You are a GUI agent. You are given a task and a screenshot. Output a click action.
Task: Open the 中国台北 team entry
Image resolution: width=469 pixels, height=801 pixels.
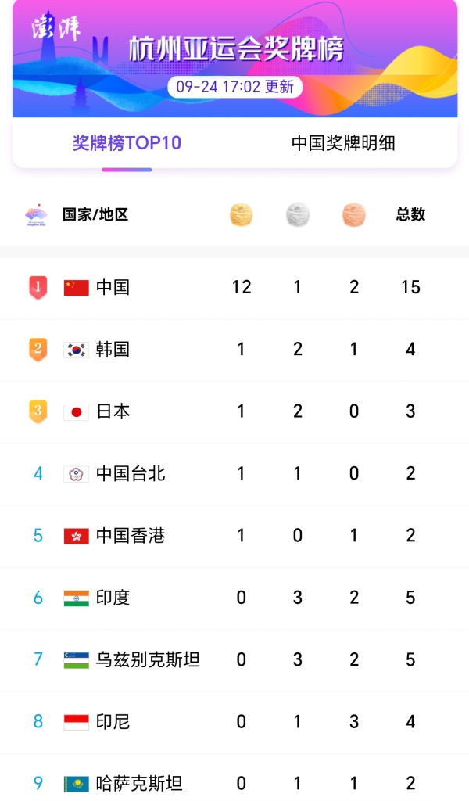131,473
